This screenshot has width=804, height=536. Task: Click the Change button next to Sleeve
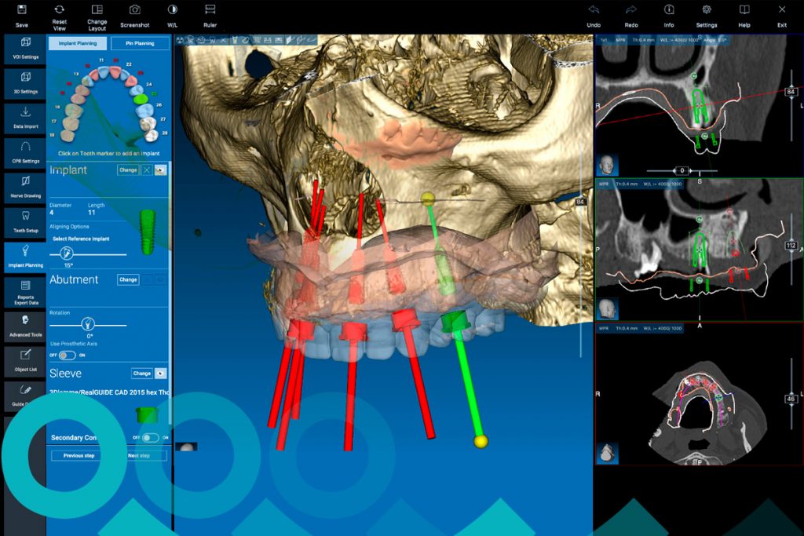pyautogui.click(x=142, y=374)
